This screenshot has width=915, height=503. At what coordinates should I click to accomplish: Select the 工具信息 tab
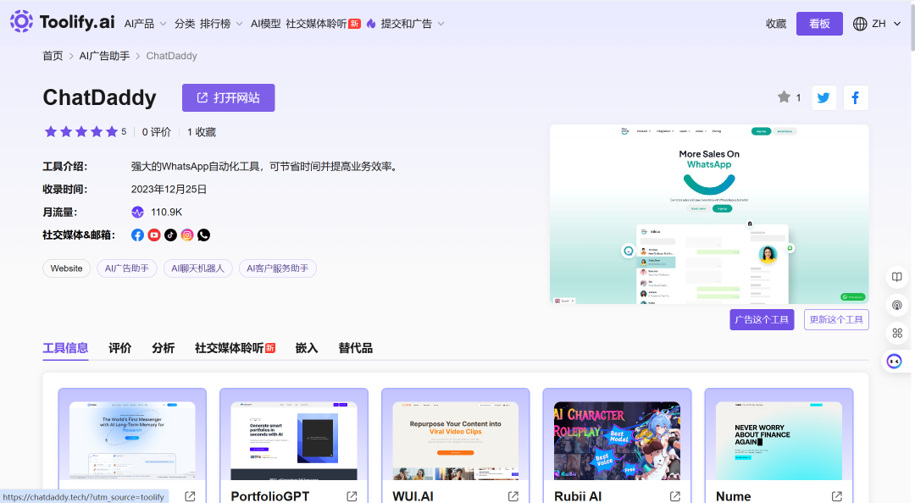(x=65, y=348)
